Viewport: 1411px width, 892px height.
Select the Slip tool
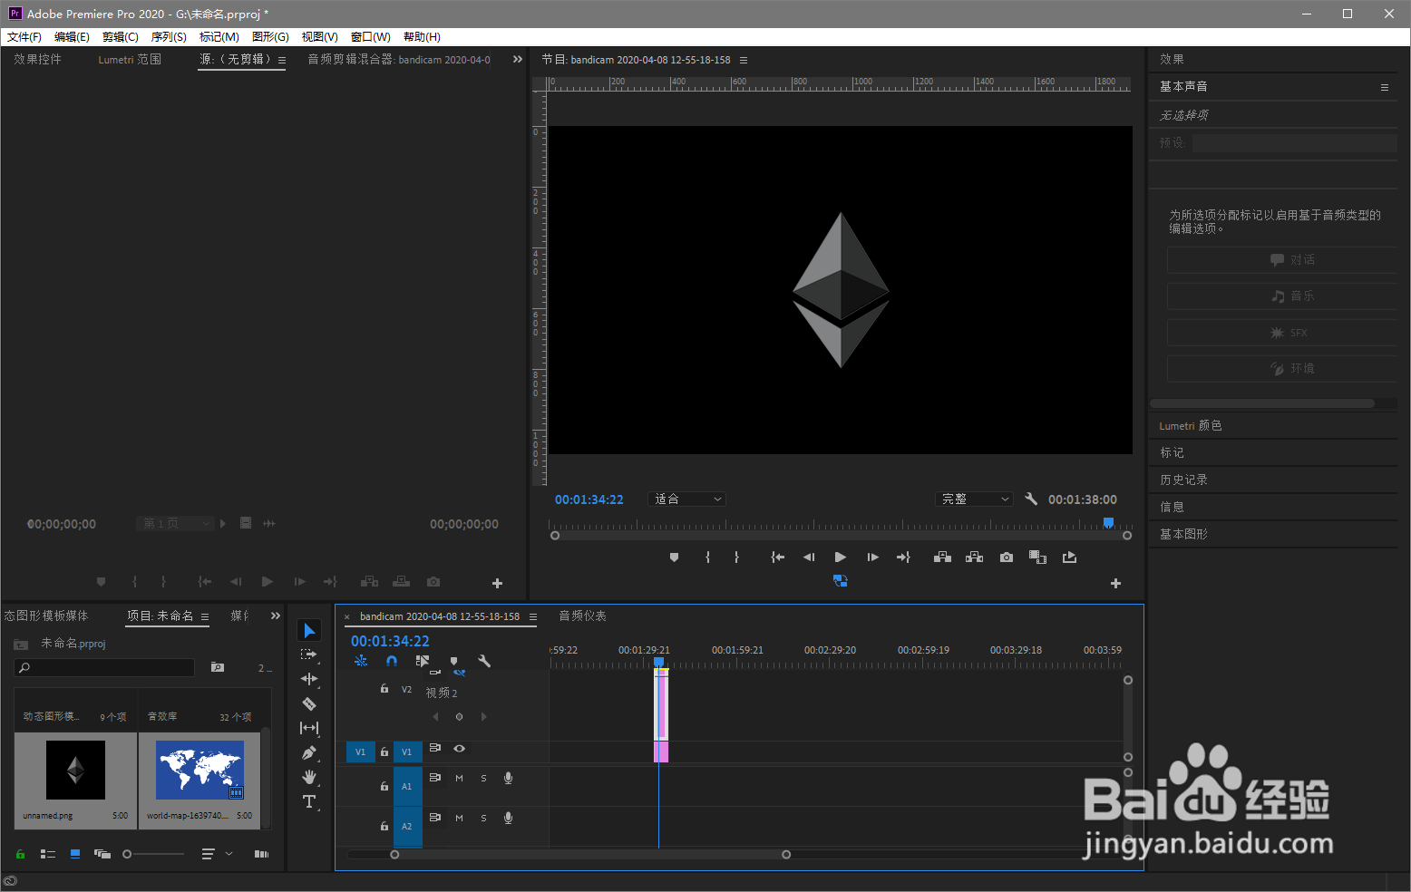pyautogui.click(x=309, y=728)
